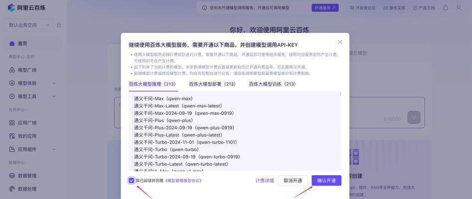
Task: Switch to 百炼大模型推理 (213) tab
Action: 153,84
